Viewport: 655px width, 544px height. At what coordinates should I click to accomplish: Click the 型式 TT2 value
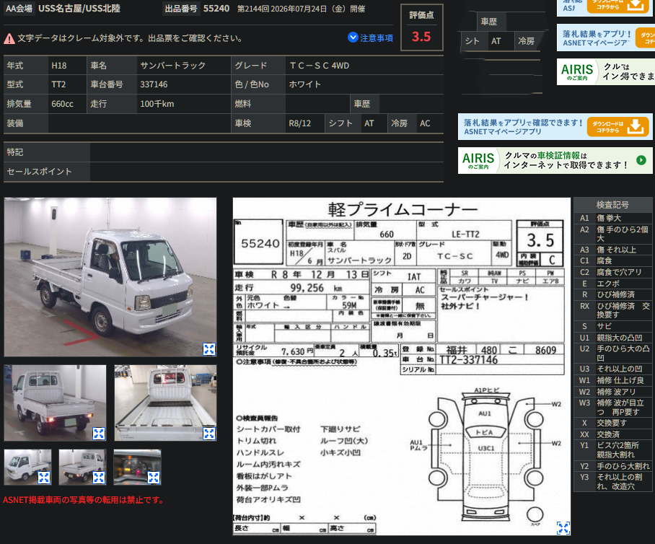click(x=58, y=84)
